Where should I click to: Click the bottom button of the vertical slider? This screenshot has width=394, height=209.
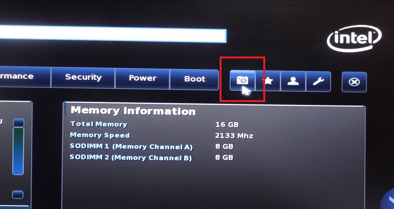click(x=18, y=195)
